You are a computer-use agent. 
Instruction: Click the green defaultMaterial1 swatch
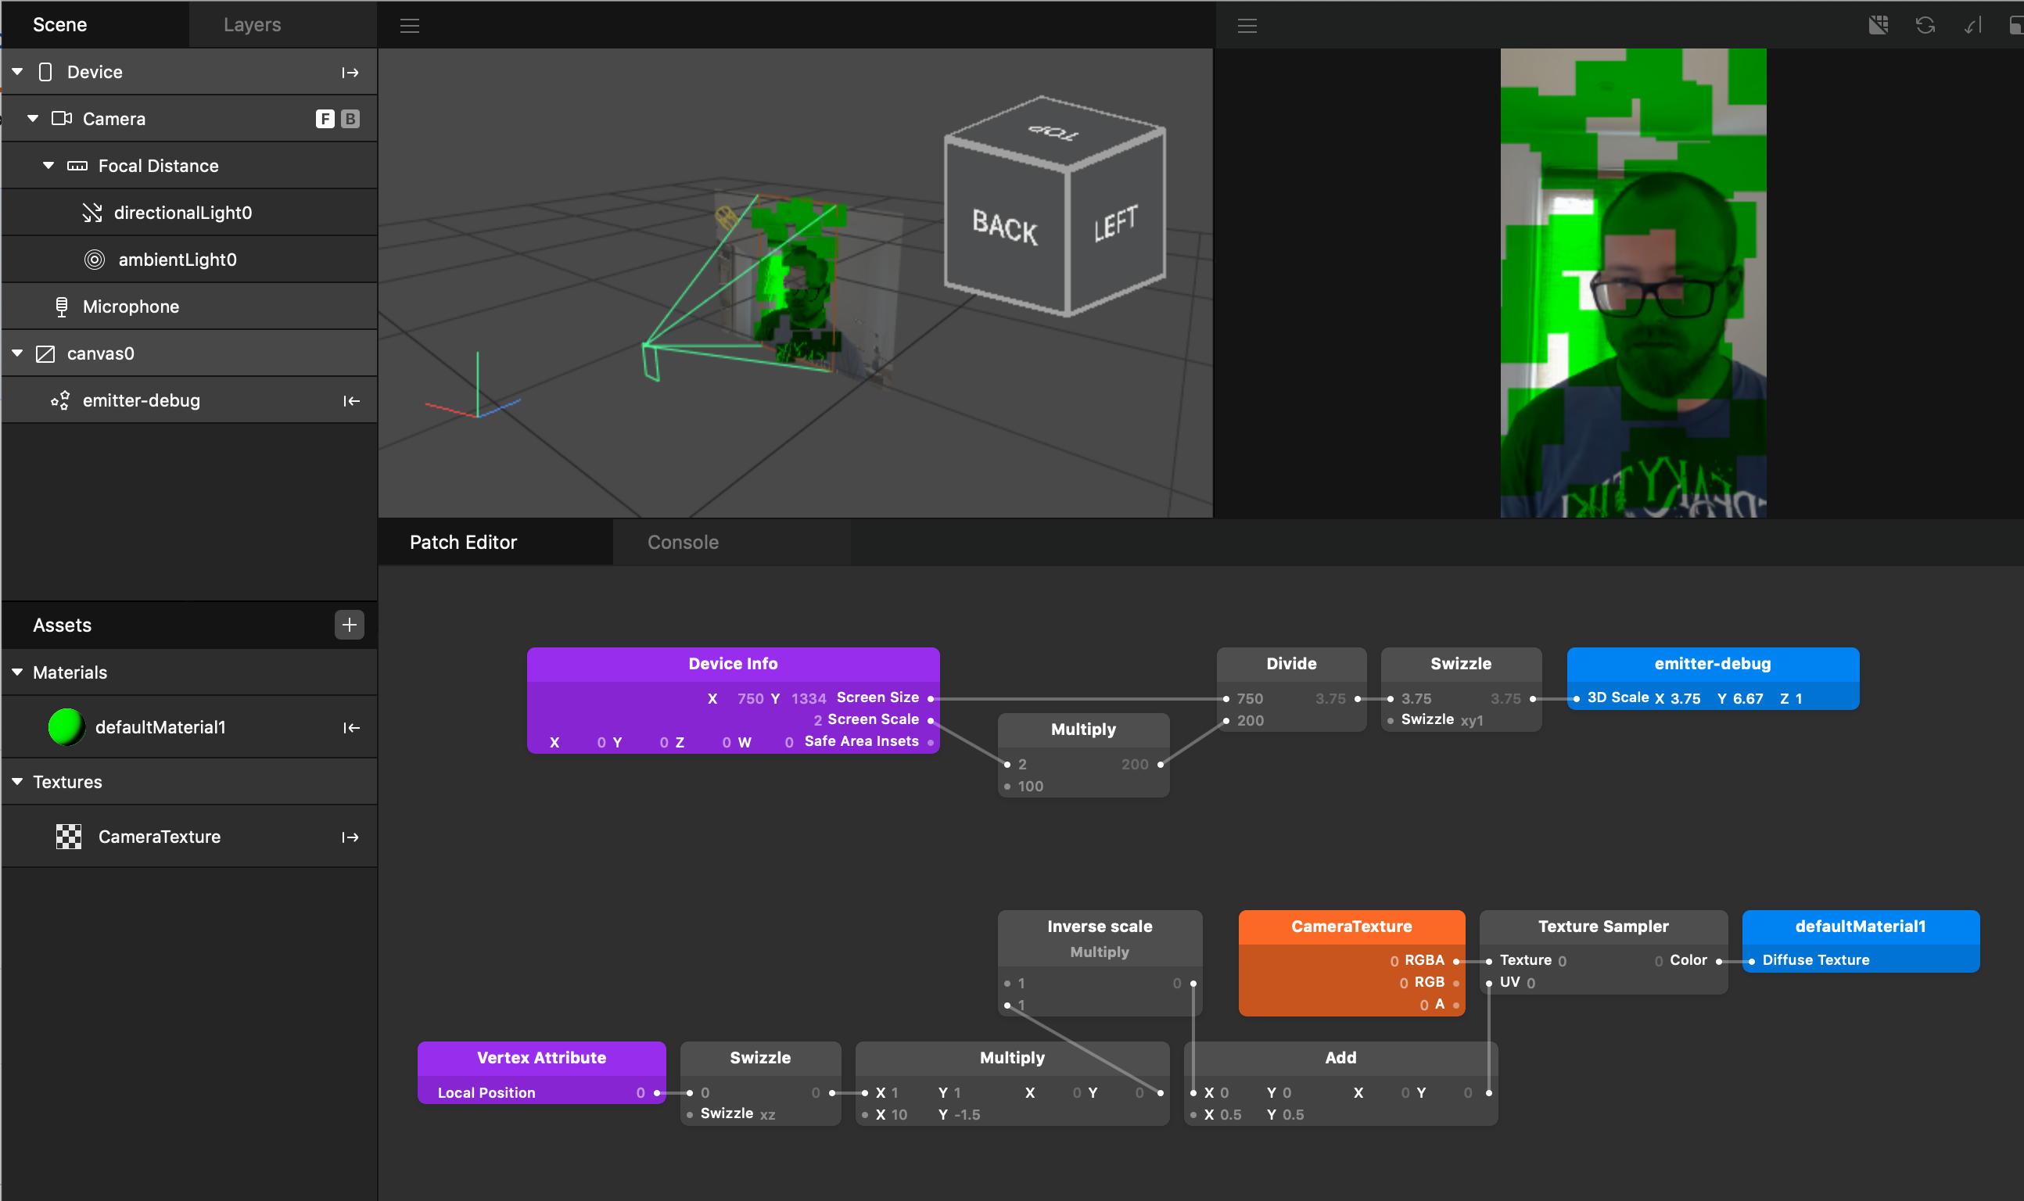click(x=66, y=726)
